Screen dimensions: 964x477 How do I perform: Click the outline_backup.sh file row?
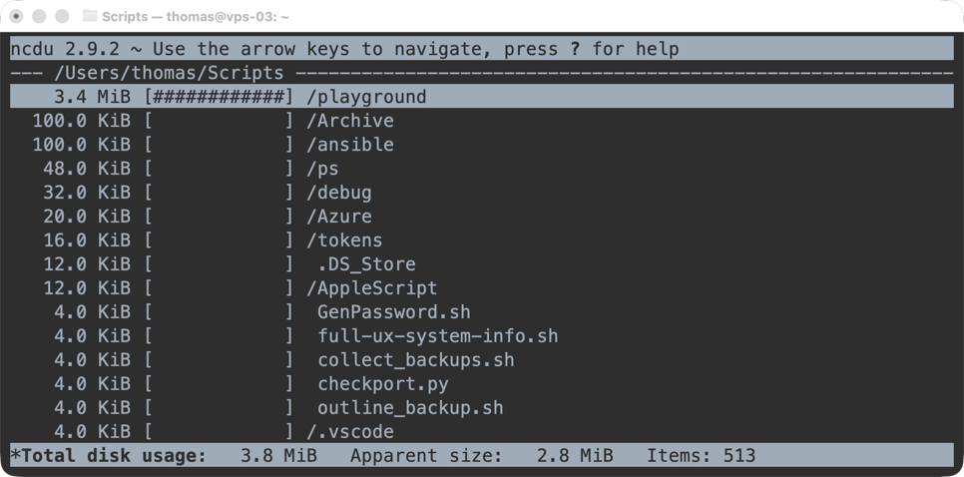410,408
